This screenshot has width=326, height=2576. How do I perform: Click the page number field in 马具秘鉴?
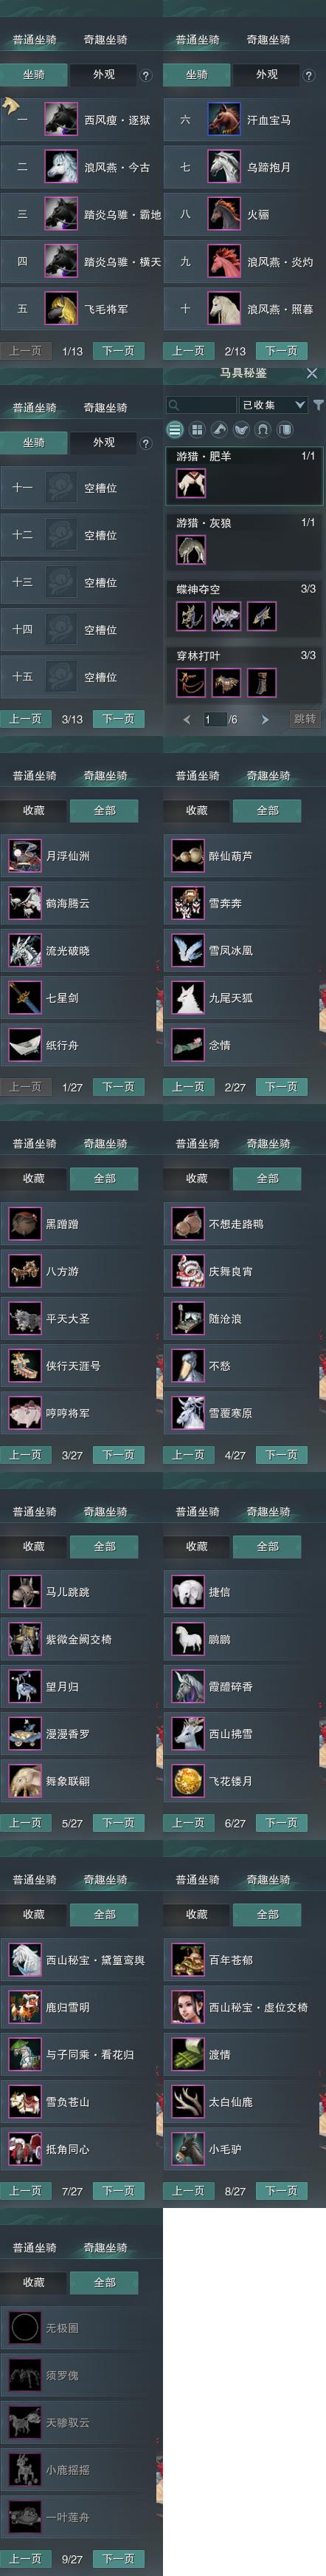click(x=213, y=719)
